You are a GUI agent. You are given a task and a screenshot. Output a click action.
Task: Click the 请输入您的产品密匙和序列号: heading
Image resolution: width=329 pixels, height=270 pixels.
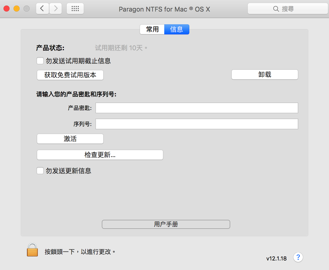click(76, 94)
